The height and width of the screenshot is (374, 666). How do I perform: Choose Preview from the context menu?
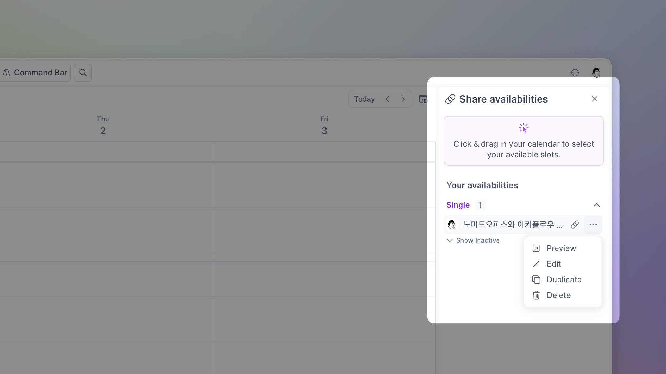click(563, 248)
